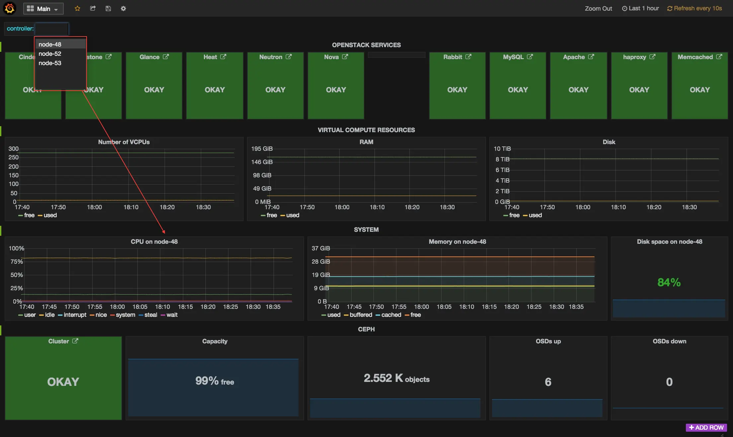Viewport: 733px width, 437px height.
Task: Toggle the free series in VCPUs legend
Action: coord(29,215)
